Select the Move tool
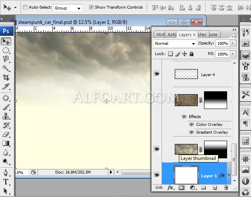 [x=6, y=42]
